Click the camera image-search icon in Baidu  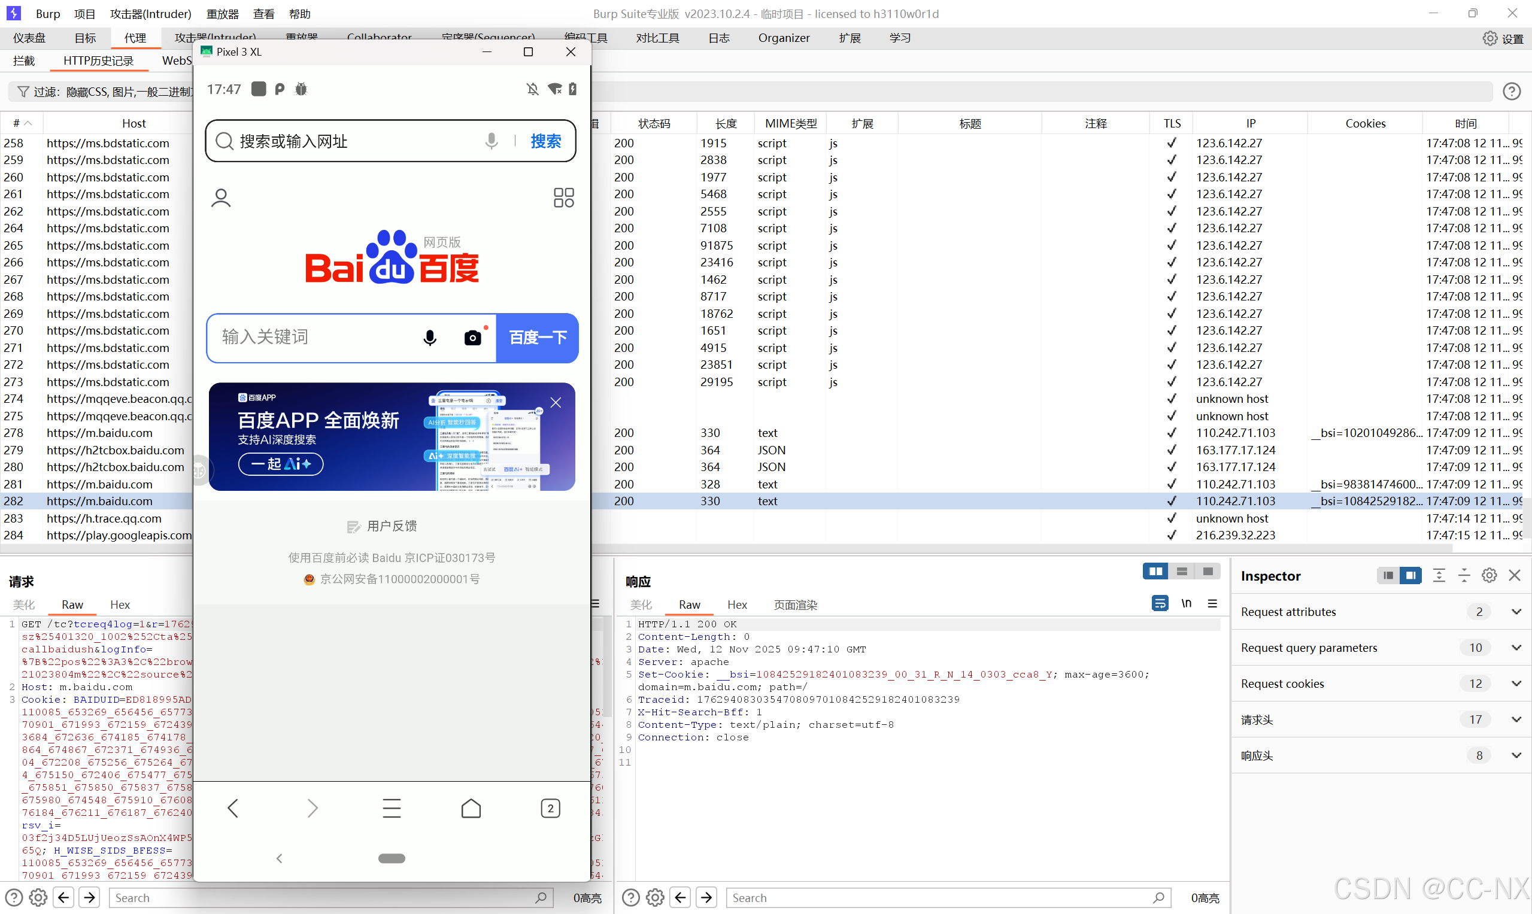coord(472,338)
